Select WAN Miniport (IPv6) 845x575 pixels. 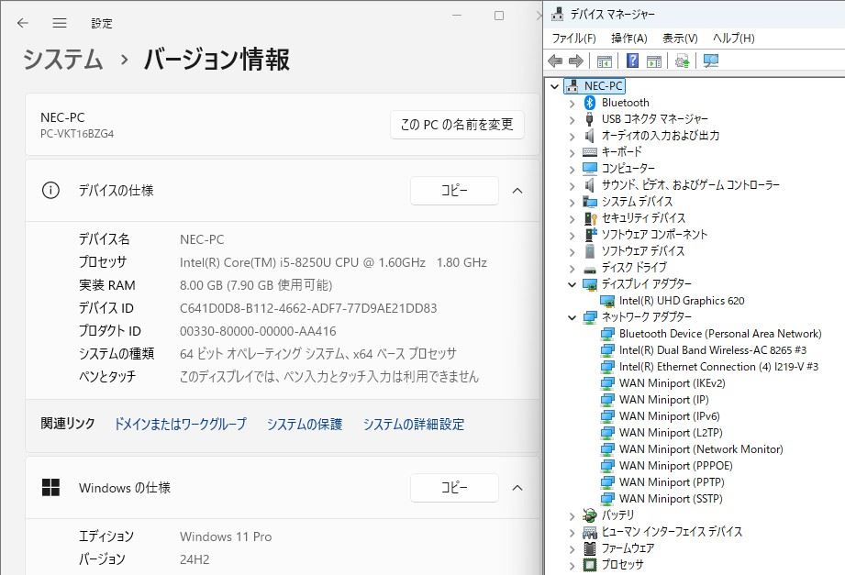670,416
